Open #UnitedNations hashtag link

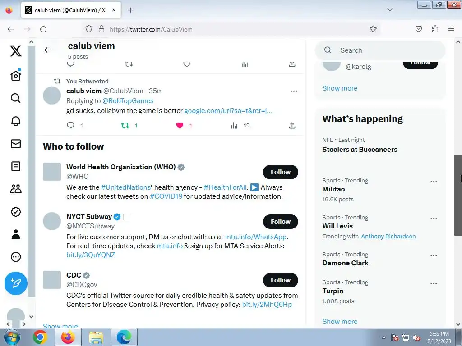[x=126, y=187]
